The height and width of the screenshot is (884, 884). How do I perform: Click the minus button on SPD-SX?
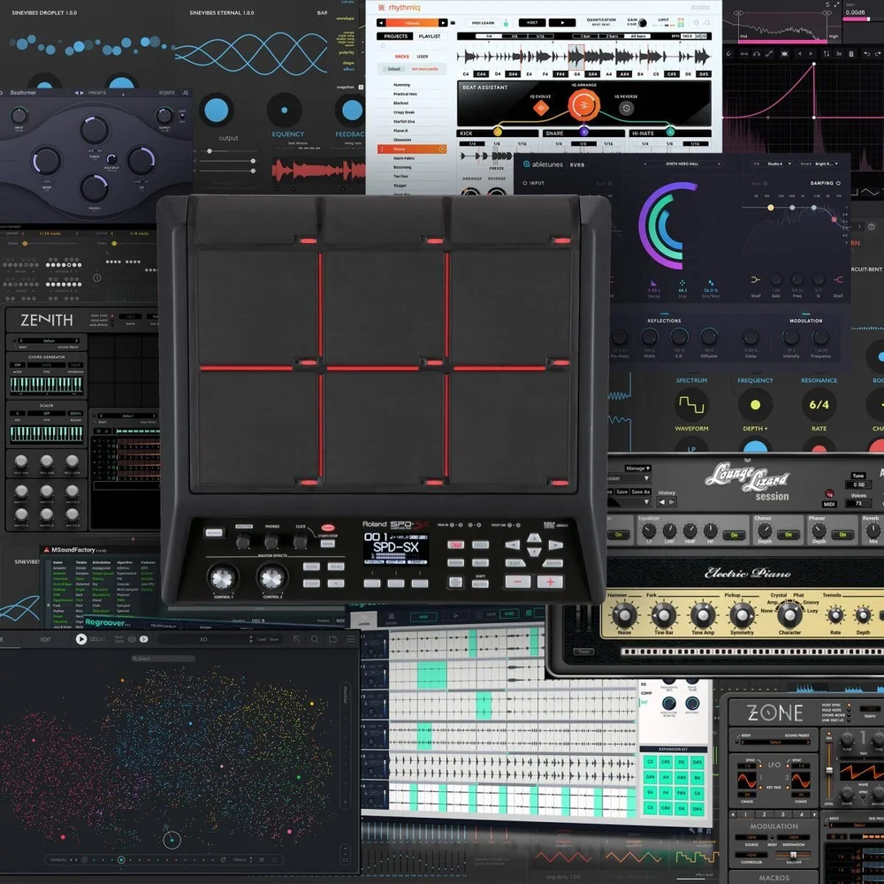pos(517,582)
